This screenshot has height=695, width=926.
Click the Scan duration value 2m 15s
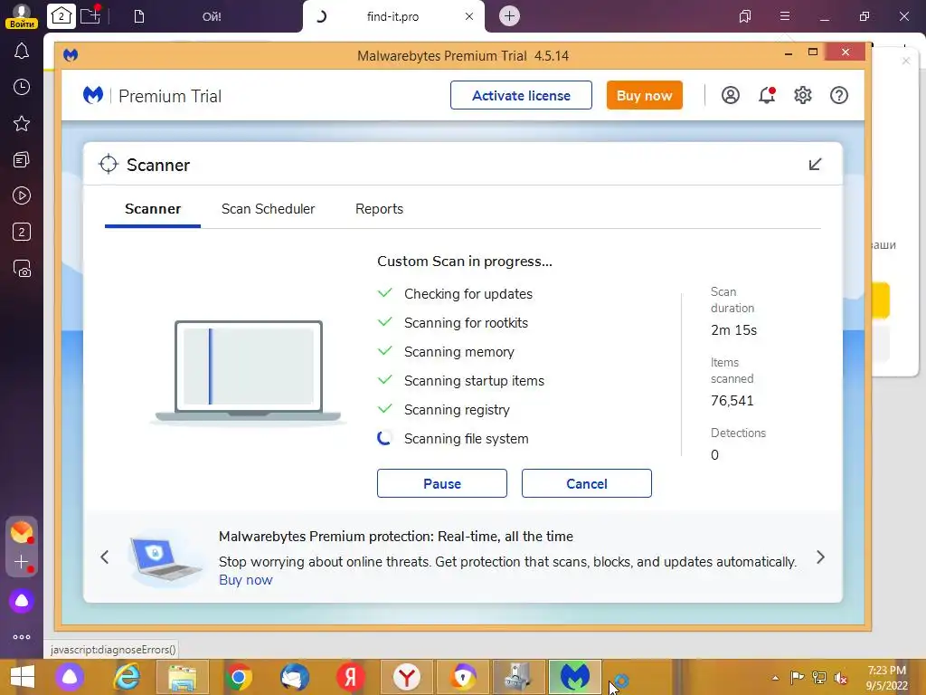(x=733, y=329)
